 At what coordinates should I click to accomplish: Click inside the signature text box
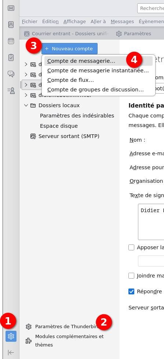coord(151,222)
